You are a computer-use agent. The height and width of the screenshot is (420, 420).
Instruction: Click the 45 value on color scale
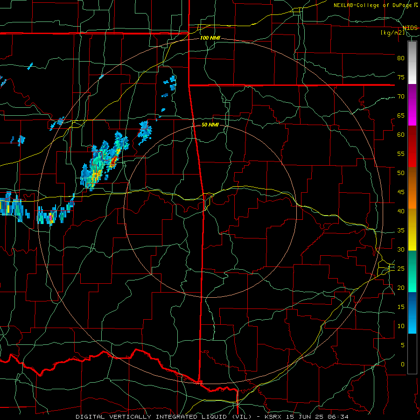401,192
